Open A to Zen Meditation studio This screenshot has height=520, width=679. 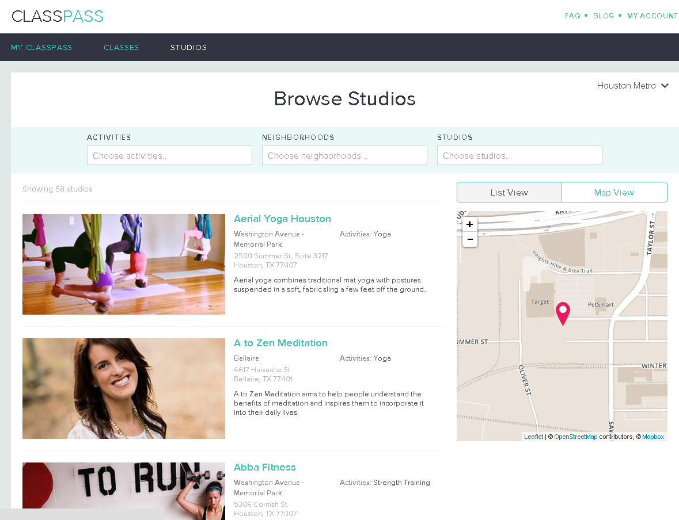[x=280, y=343]
